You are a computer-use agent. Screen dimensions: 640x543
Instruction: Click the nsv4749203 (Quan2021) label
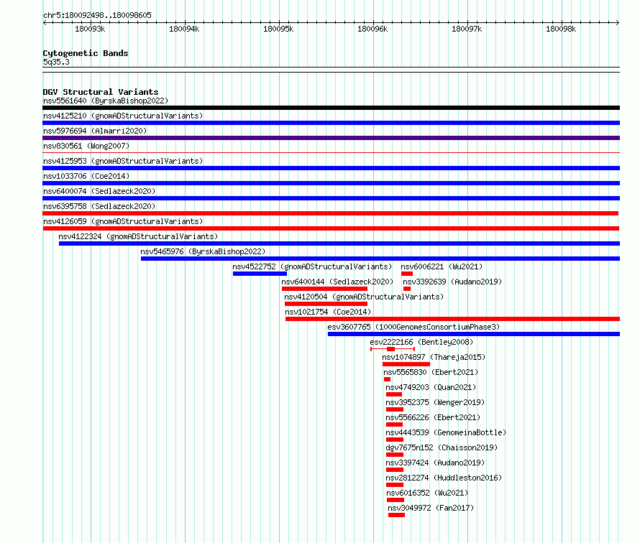click(x=431, y=387)
